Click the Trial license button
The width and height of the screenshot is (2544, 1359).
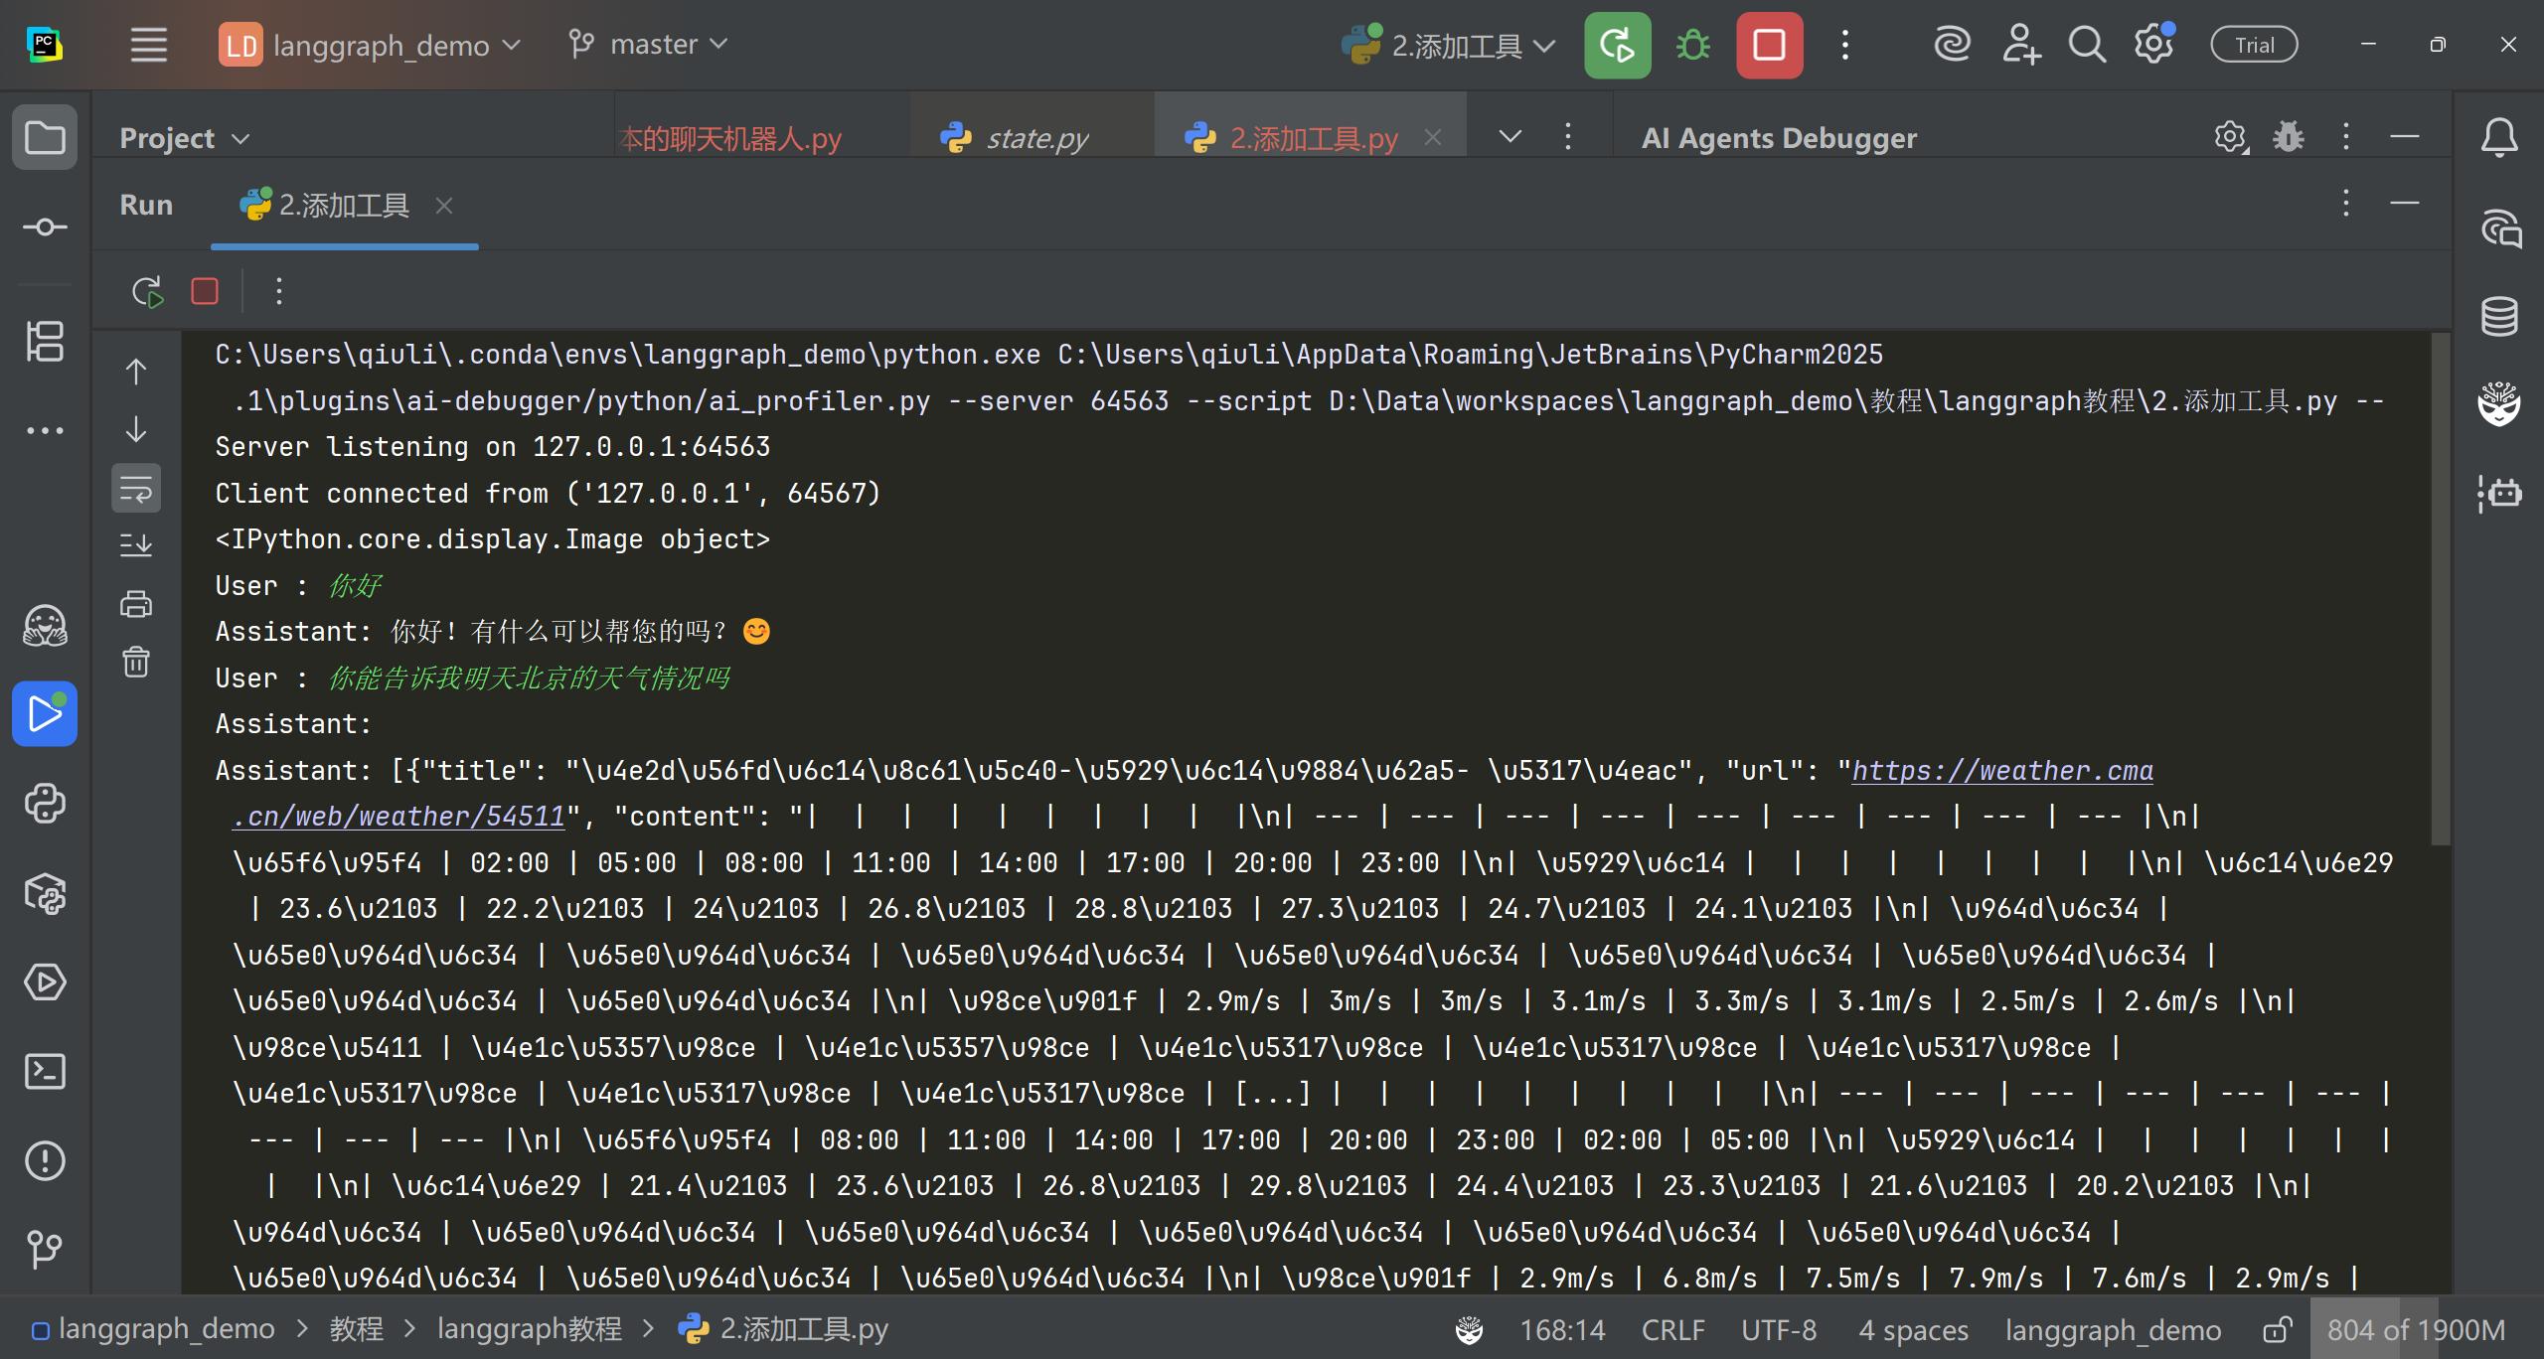[x=2253, y=45]
